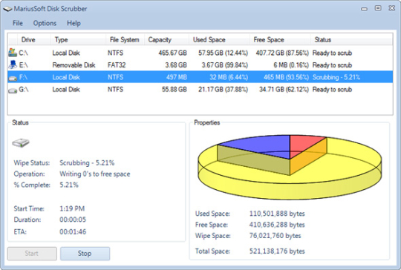This screenshot has height=270, width=401.
Task: Click the ETA value 00:01:46
Action: [x=73, y=231]
